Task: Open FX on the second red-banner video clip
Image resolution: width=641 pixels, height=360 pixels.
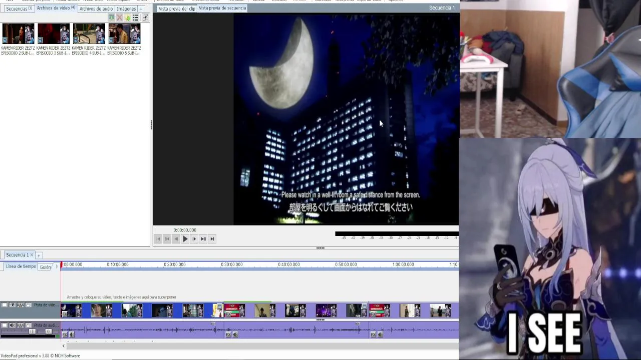Action: point(228,314)
